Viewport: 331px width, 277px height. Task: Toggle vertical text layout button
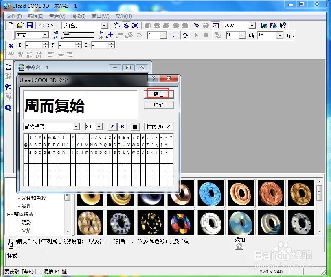point(135,127)
